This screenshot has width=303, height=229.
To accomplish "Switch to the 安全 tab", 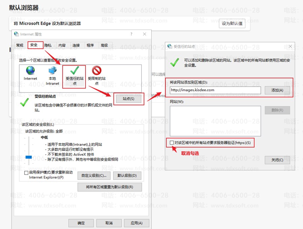I will pos(34,45).
